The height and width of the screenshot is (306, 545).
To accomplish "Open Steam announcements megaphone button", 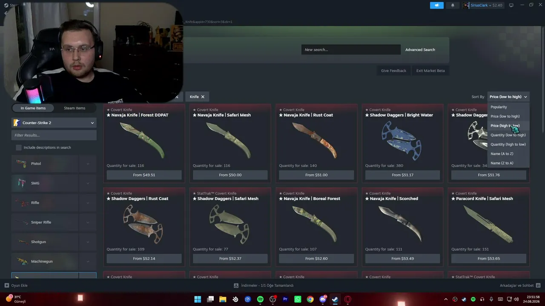I will [436, 5].
